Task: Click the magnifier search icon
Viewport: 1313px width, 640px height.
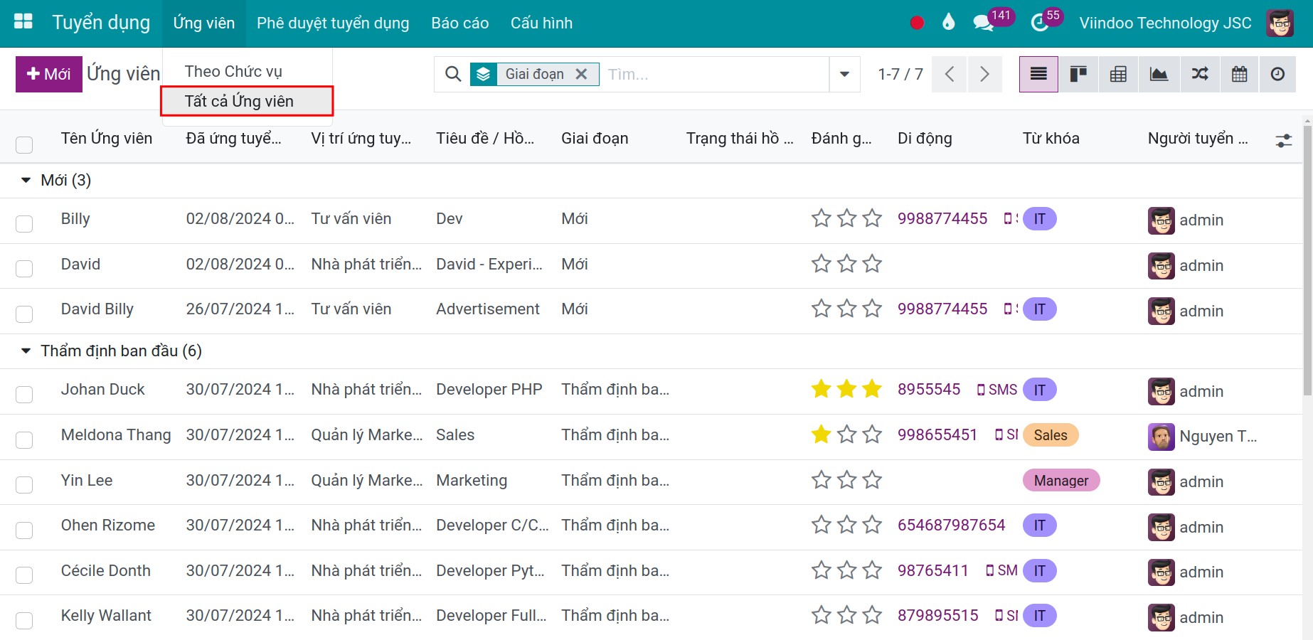Action: 453,74
